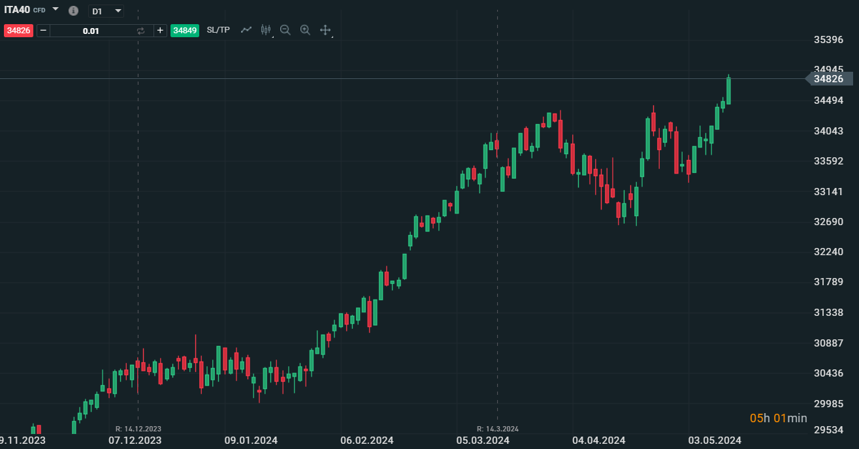The width and height of the screenshot is (859, 449).
Task: Open the ITA40 instrument info icon
Action: (x=73, y=11)
